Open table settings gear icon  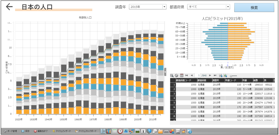pyautogui.click(x=177, y=75)
